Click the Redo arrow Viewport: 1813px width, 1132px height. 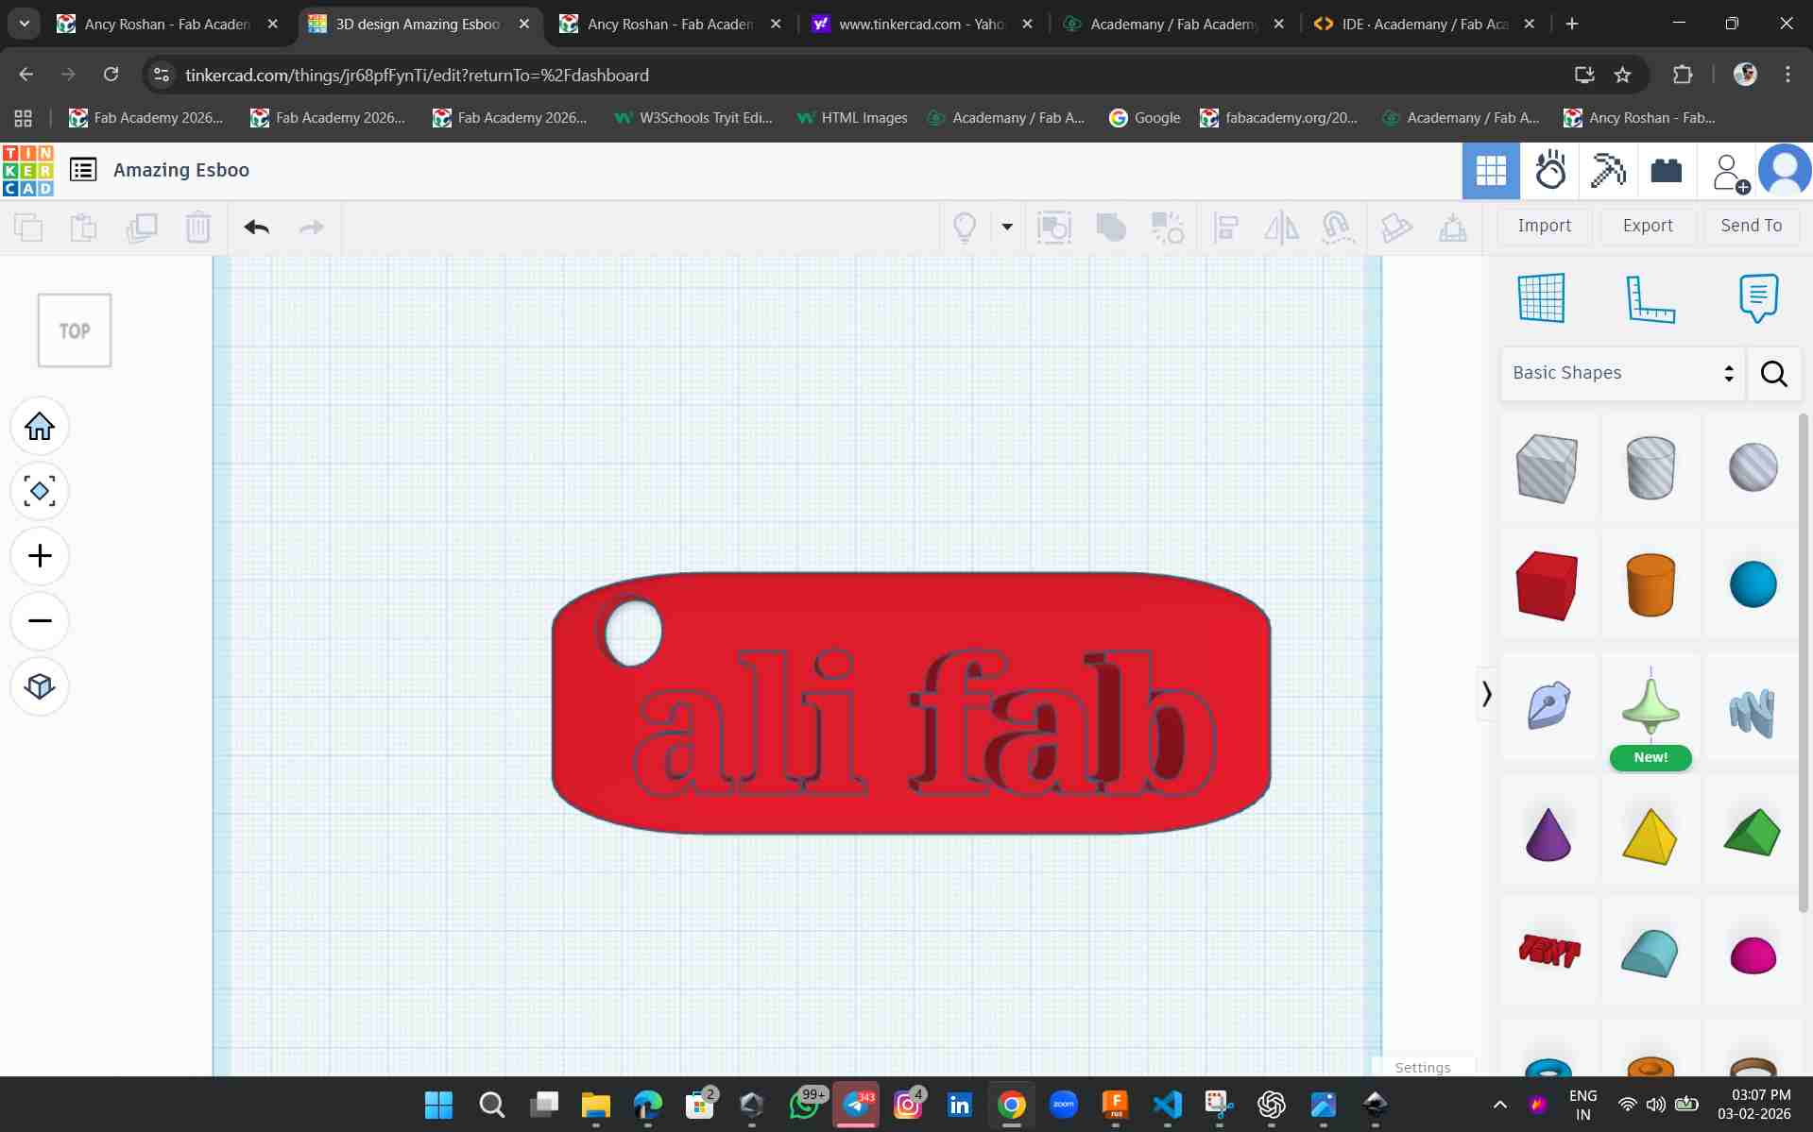tap(311, 227)
